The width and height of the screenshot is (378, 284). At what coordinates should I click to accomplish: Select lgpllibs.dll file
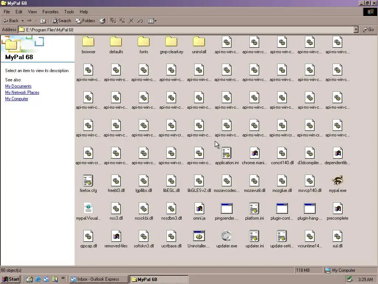pyautogui.click(x=144, y=183)
